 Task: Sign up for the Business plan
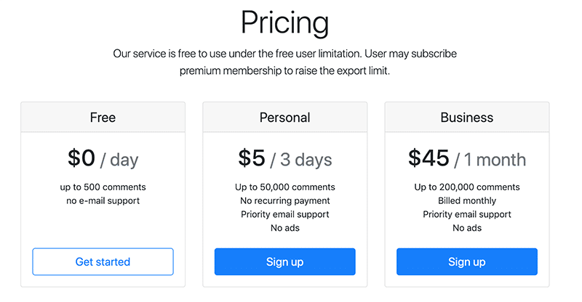466,261
